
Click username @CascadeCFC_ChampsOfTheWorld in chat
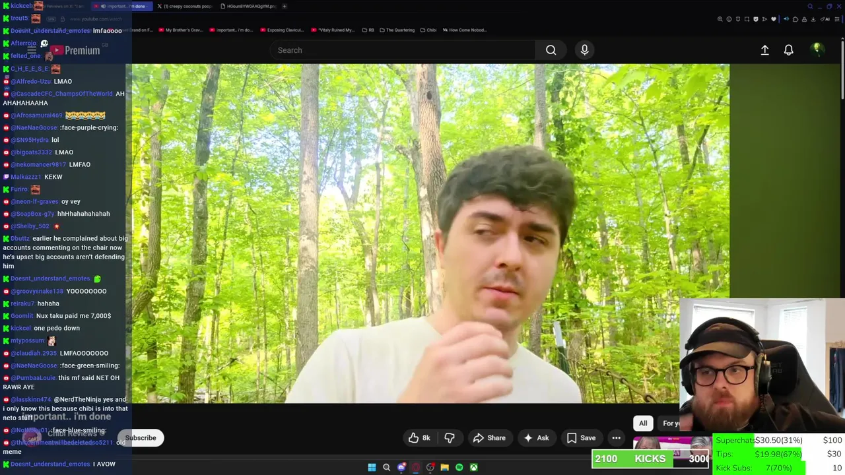tap(61, 94)
